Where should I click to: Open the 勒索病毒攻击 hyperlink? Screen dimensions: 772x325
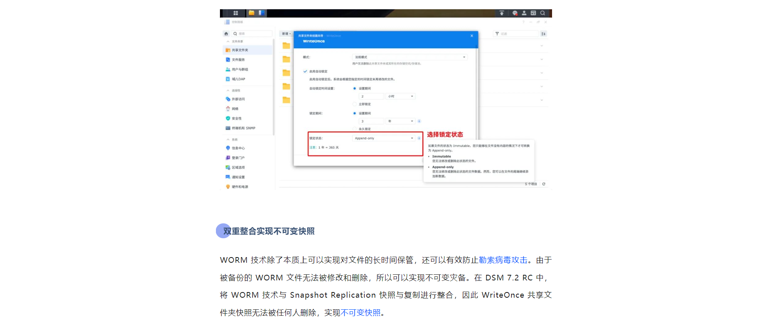tap(503, 260)
